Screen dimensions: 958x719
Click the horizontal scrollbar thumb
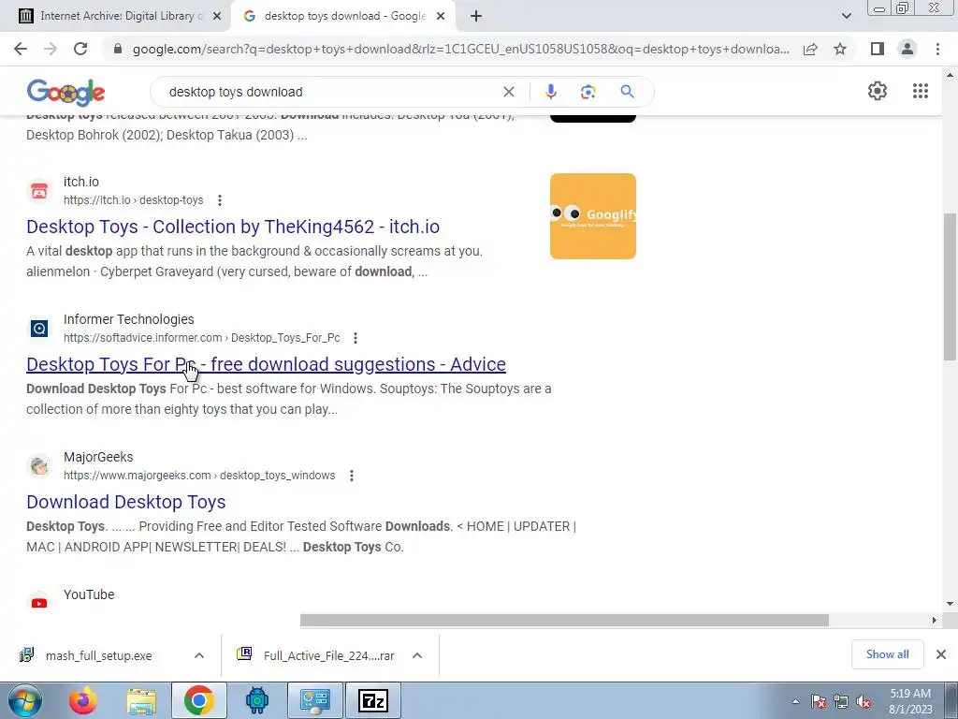coord(564,620)
